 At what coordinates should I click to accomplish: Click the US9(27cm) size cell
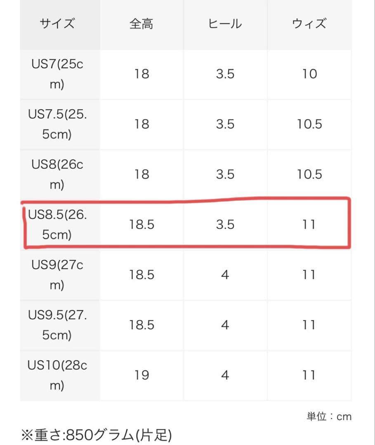click(x=57, y=274)
